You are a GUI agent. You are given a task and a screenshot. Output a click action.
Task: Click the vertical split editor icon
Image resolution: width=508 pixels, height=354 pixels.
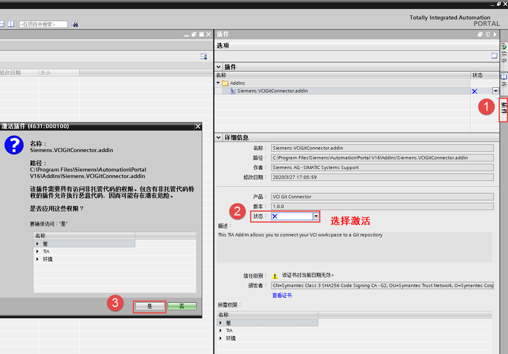11,24
